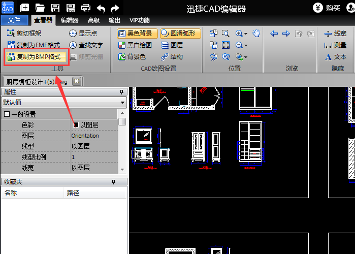The width and height of the screenshot is (355, 254).
Task: Click the 购买 purchase button
Action: click(327, 8)
